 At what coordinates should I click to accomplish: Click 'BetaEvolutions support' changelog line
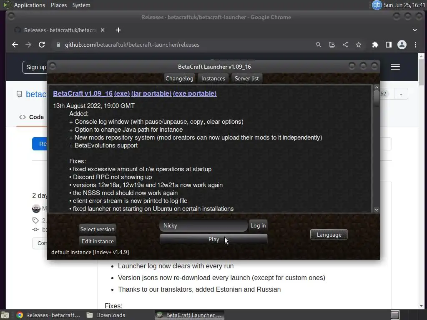103,145
